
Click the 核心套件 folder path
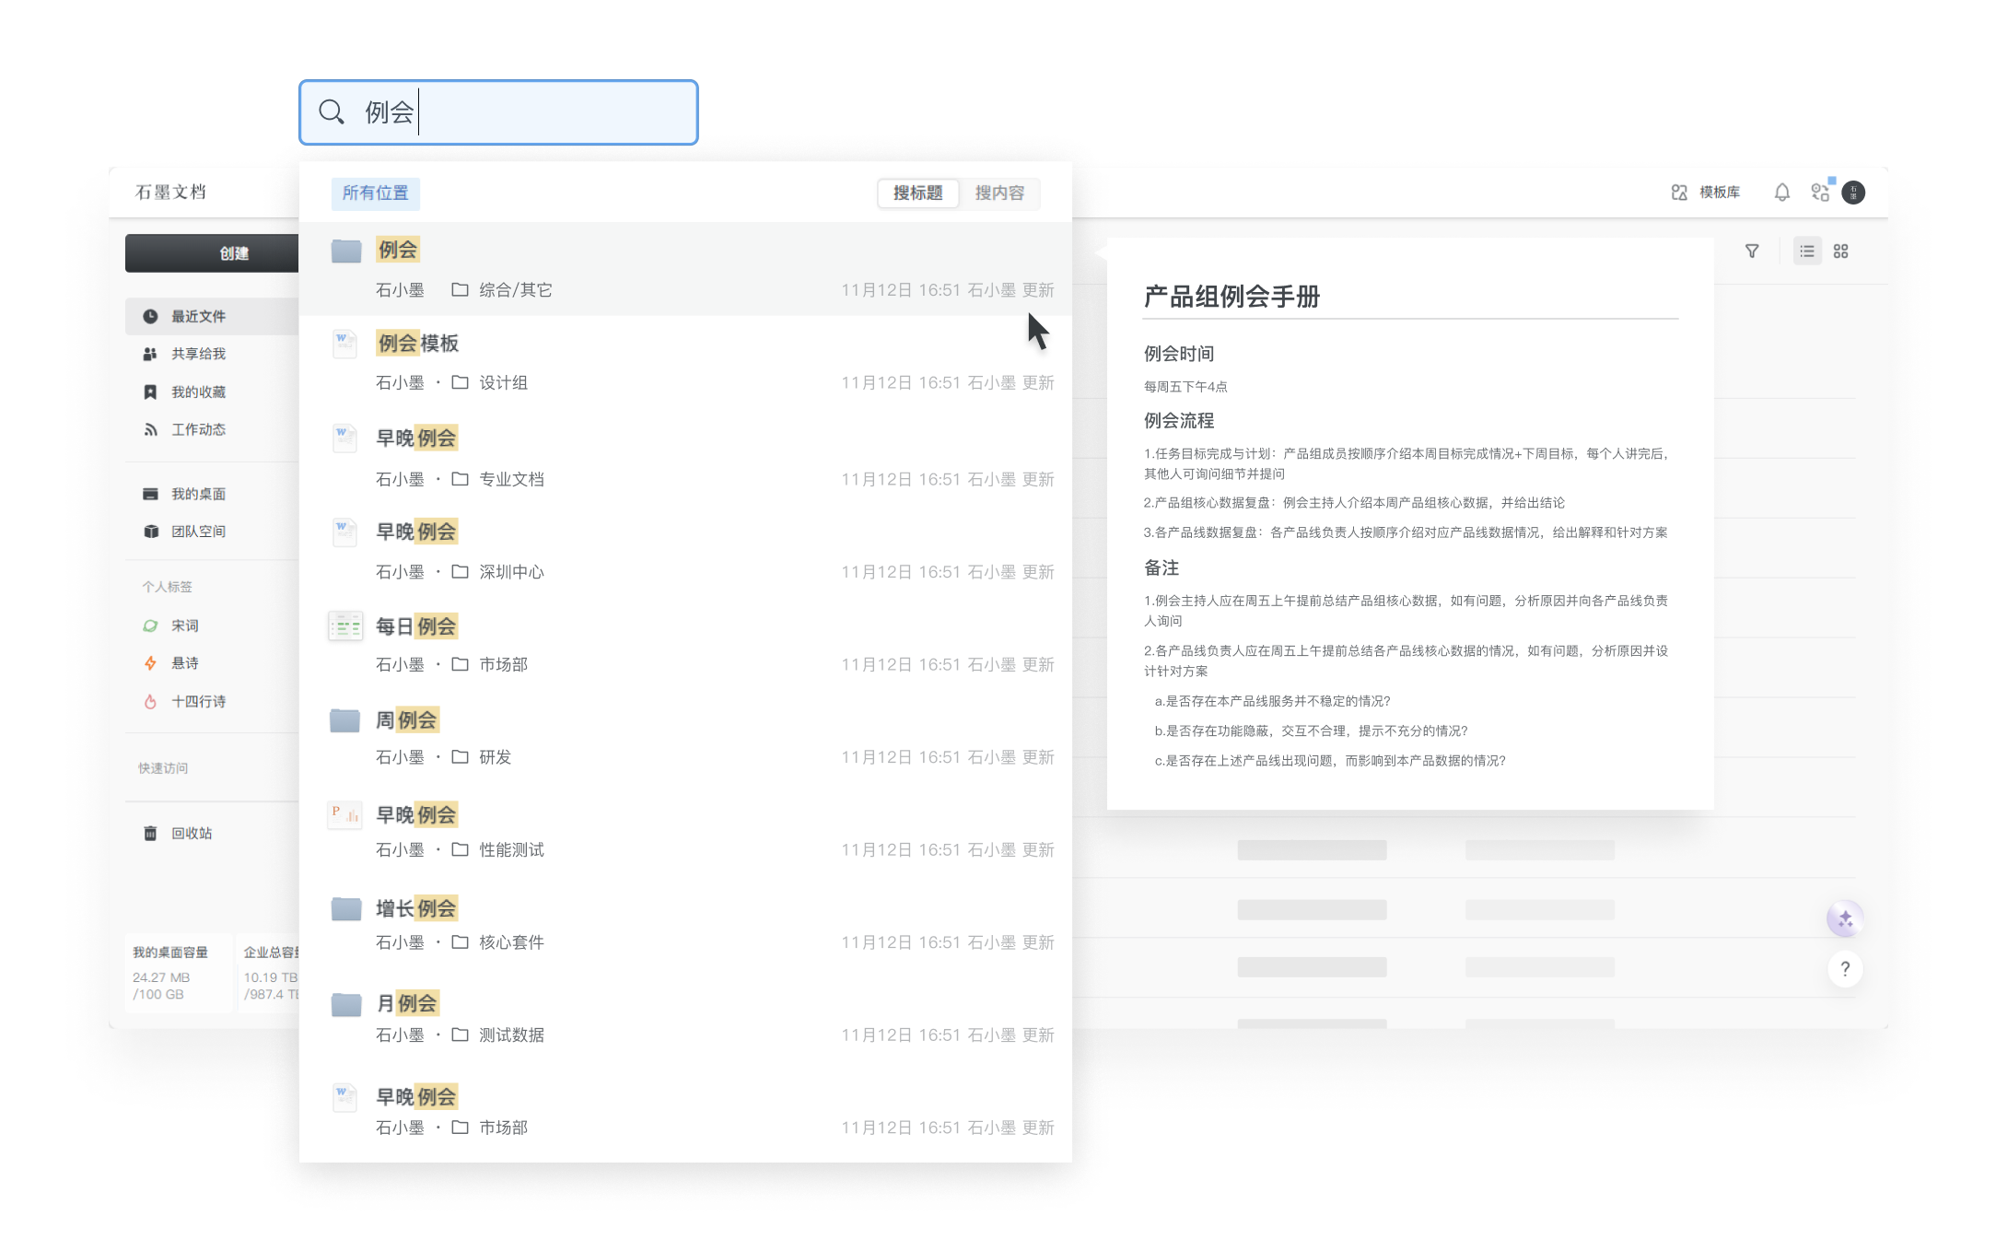pos(498,942)
